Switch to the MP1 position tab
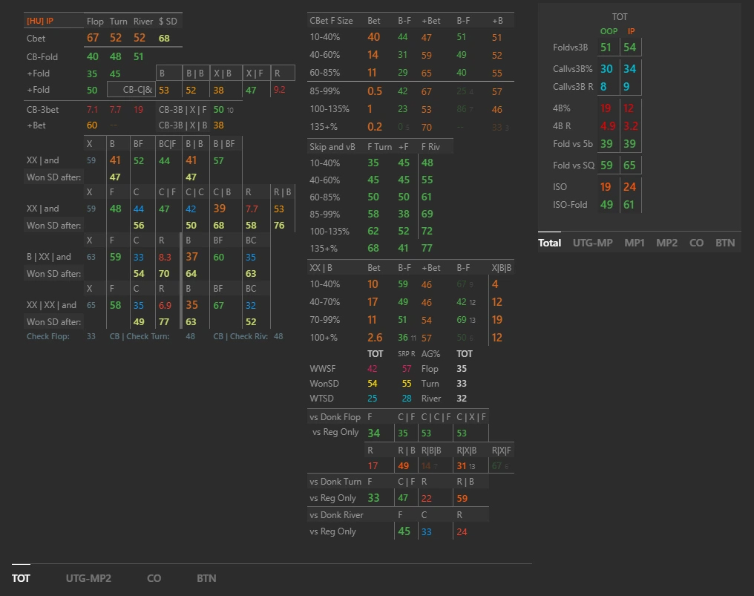 pyautogui.click(x=634, y=242)
